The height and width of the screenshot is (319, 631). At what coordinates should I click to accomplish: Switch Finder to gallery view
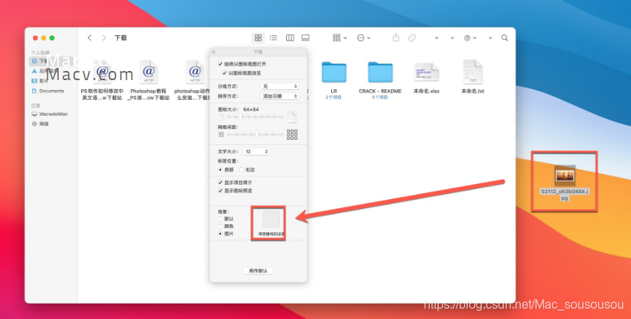point(305,37)
